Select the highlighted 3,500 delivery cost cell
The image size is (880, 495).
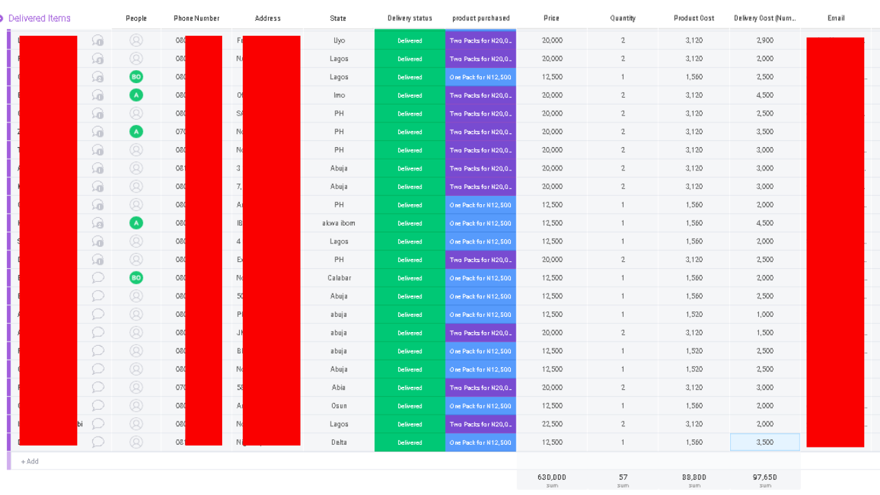tap(764, 442)
